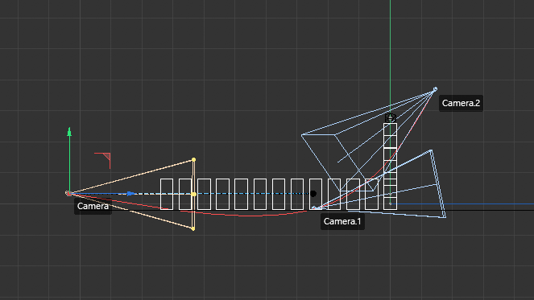The height and width of the screenshot is (300, 534).
Task: Select the Camera.2 label tag
Action: point(461,103)
